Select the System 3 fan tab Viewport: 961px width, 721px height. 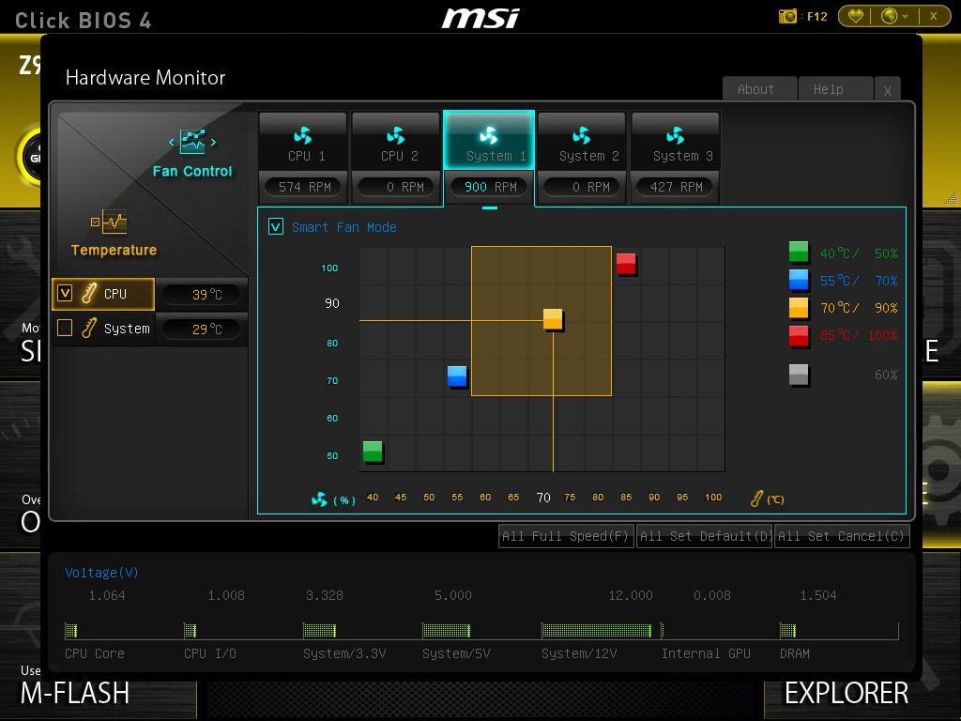tap(676, 141)
